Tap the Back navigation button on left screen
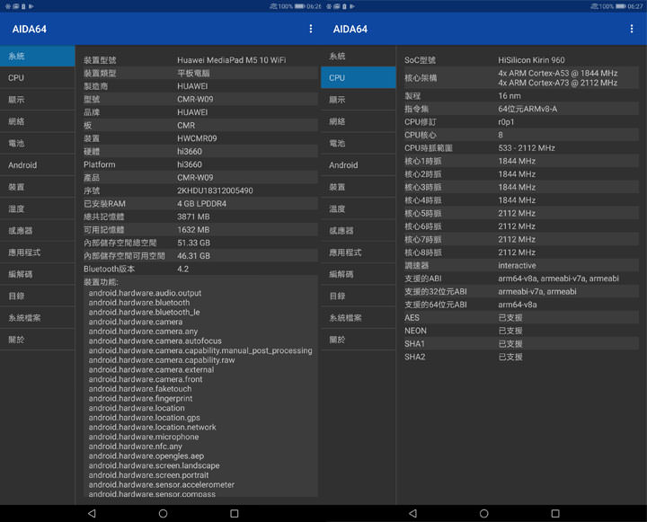Screen dimensions: 647x522 [92, 513]
